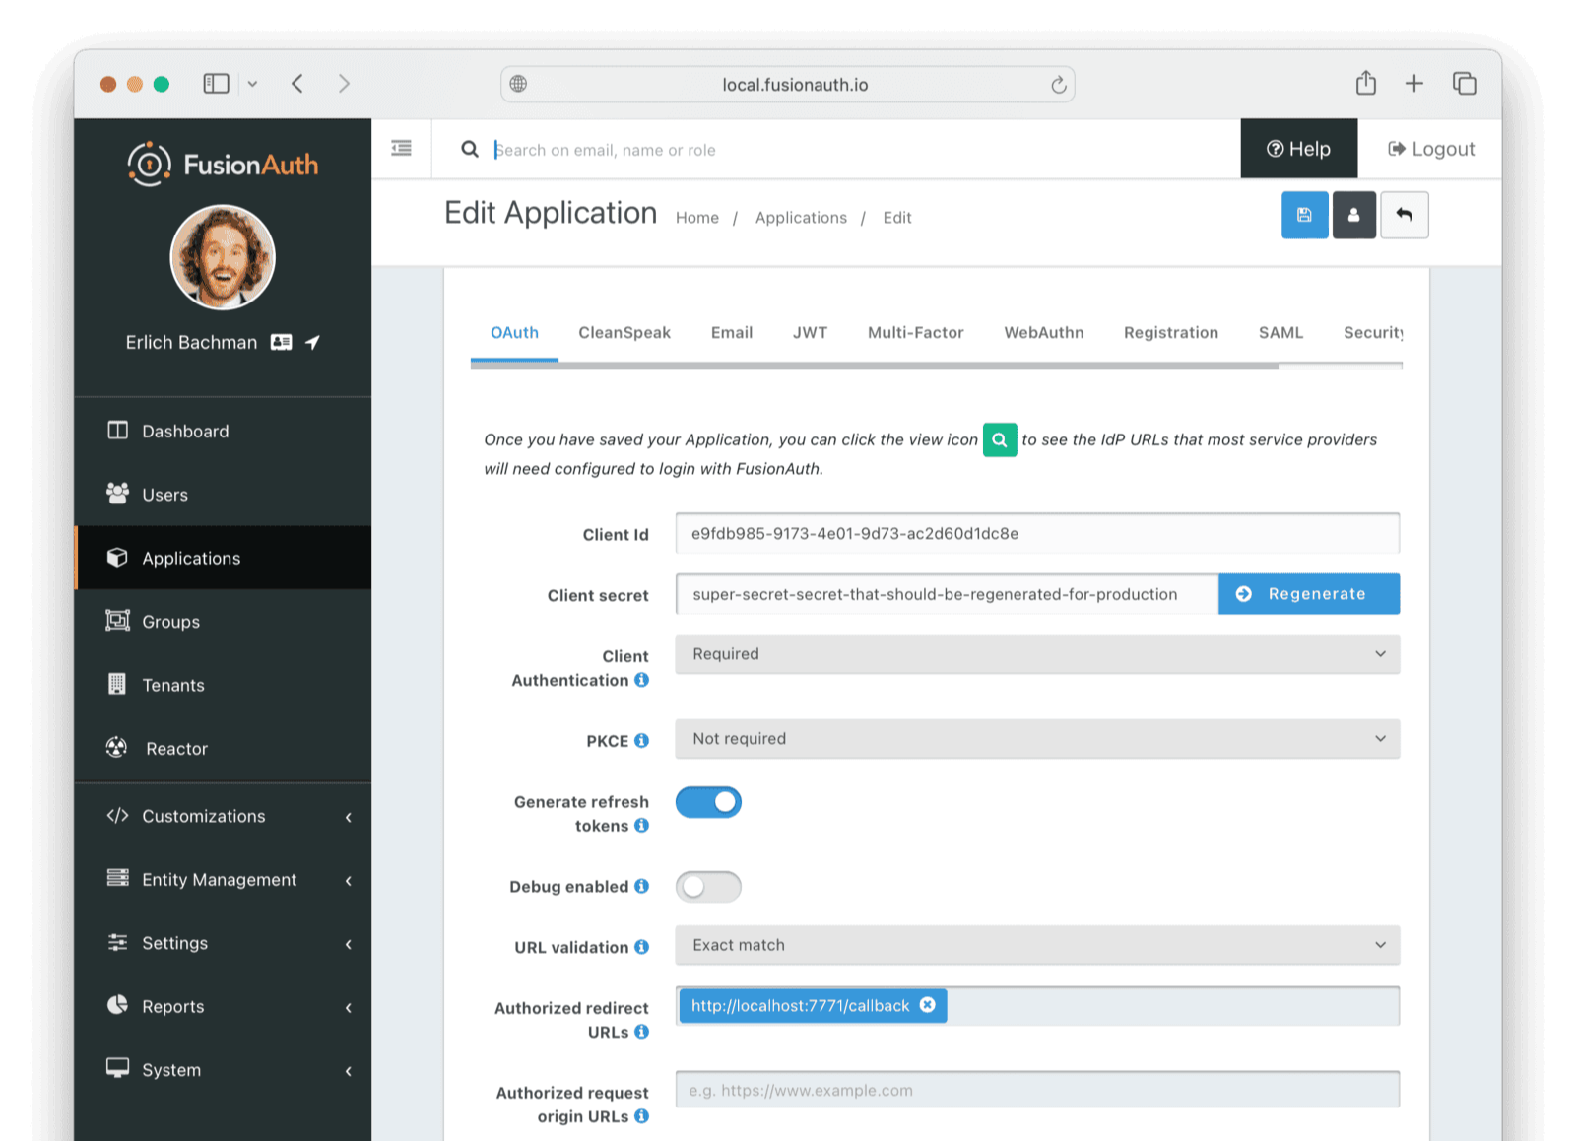
Task: Toggle Generate refresh tokens switch
Action: 708,802
